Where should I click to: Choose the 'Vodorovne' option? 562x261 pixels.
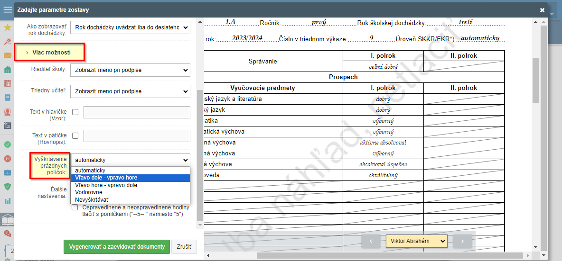pos(130,192)
